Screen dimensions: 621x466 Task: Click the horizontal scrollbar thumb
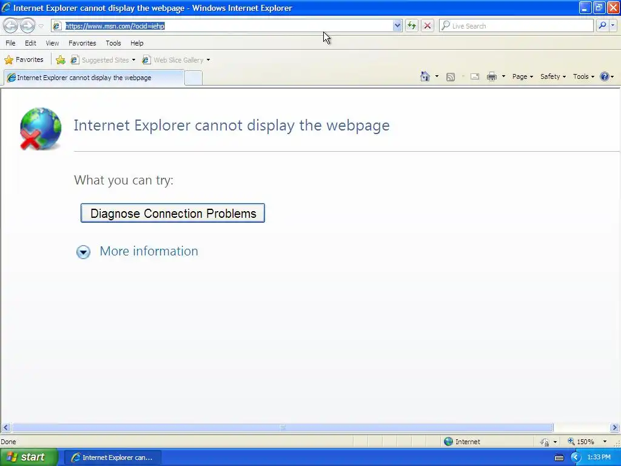click(283, 428)
